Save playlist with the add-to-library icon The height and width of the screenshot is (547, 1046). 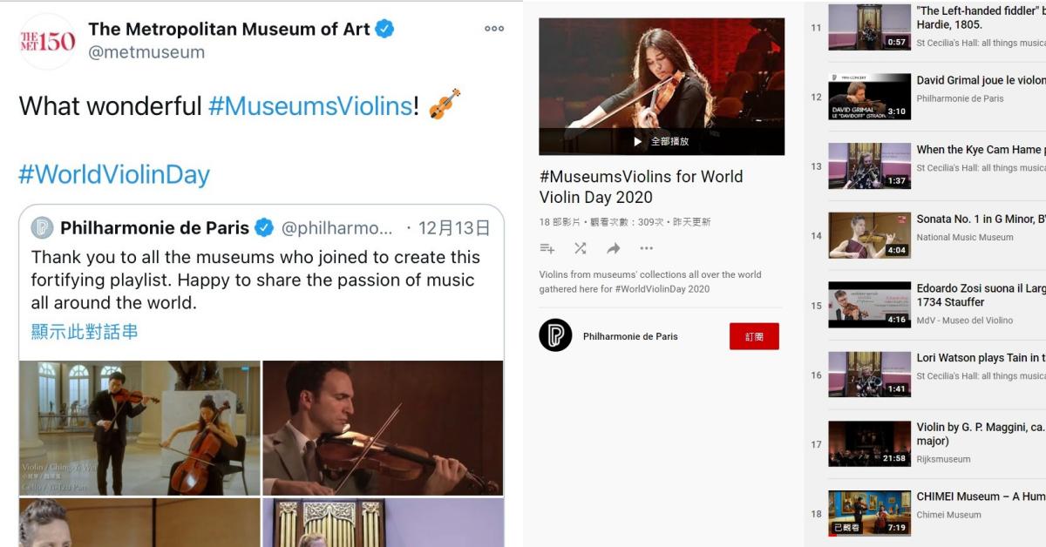pos(547,249)
